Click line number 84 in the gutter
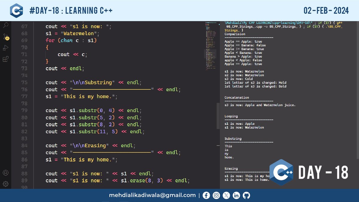The height and width of the screenshot is (202, 359). point(24,146)
